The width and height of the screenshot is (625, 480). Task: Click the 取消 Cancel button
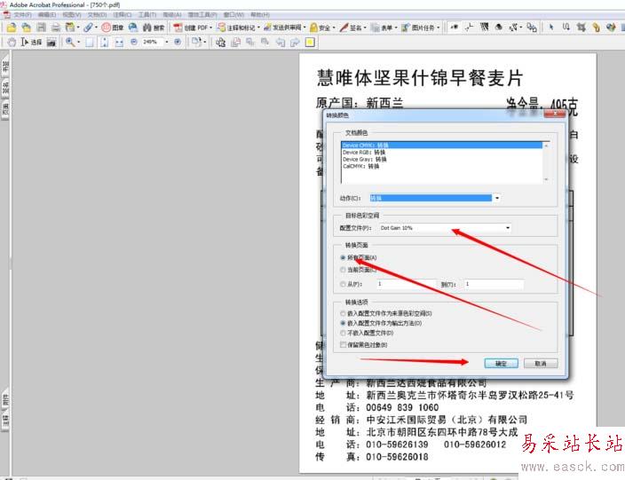[x=540, y=363]
